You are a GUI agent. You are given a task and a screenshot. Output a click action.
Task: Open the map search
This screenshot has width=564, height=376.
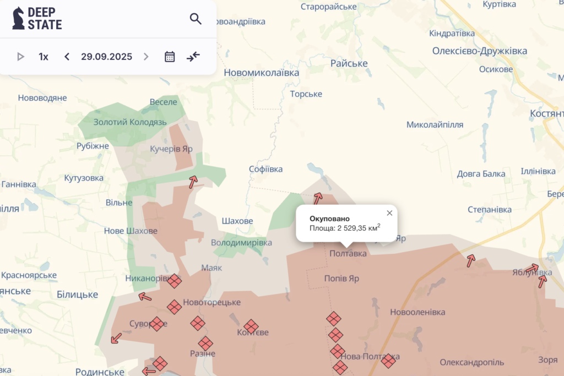point(196,18)
